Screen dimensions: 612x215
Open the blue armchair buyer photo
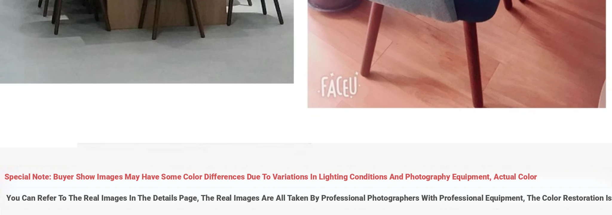[457, 54]
